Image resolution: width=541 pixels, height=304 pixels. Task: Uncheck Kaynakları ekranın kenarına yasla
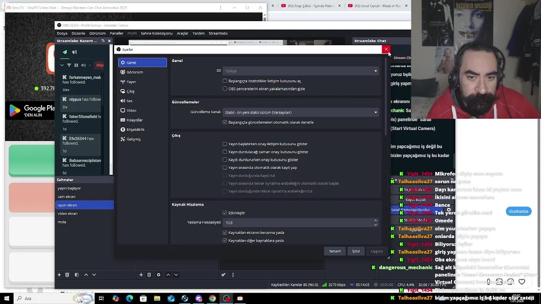[x=225, y=233]
